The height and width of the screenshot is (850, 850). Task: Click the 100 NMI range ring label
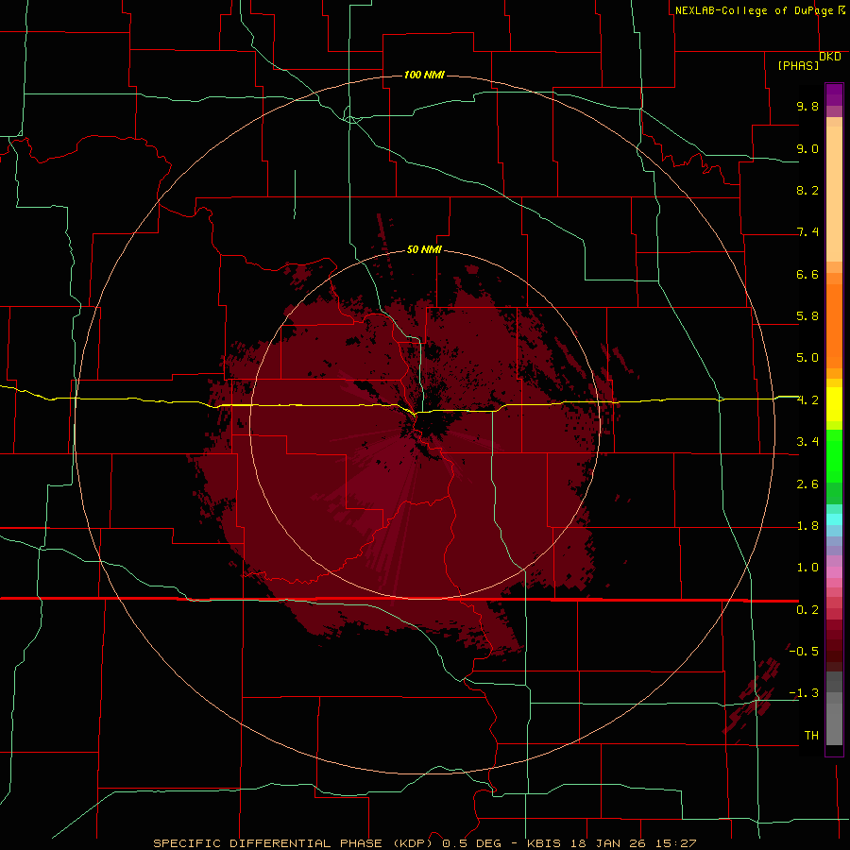point(424,75)
